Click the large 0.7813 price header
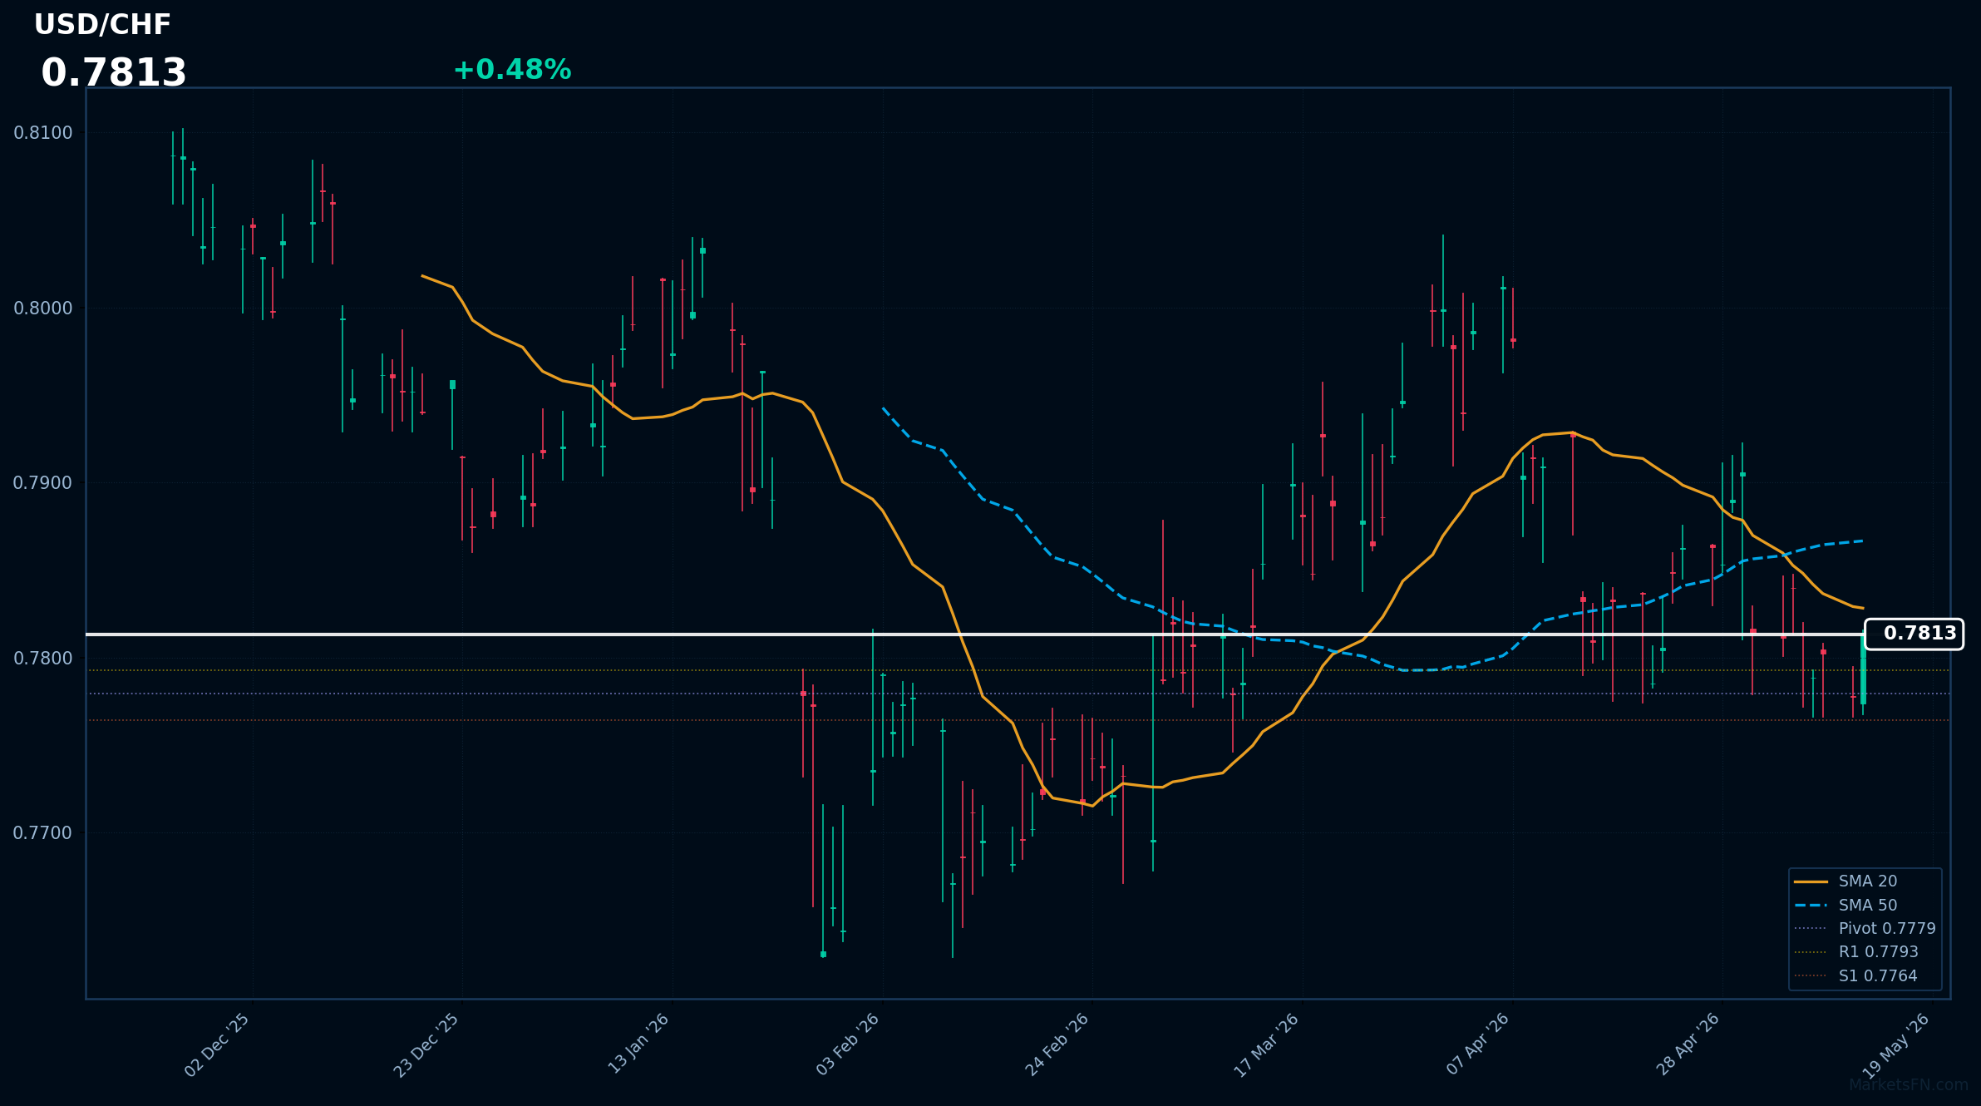The image size is (1981, 1106). click(x=114, y=73)
